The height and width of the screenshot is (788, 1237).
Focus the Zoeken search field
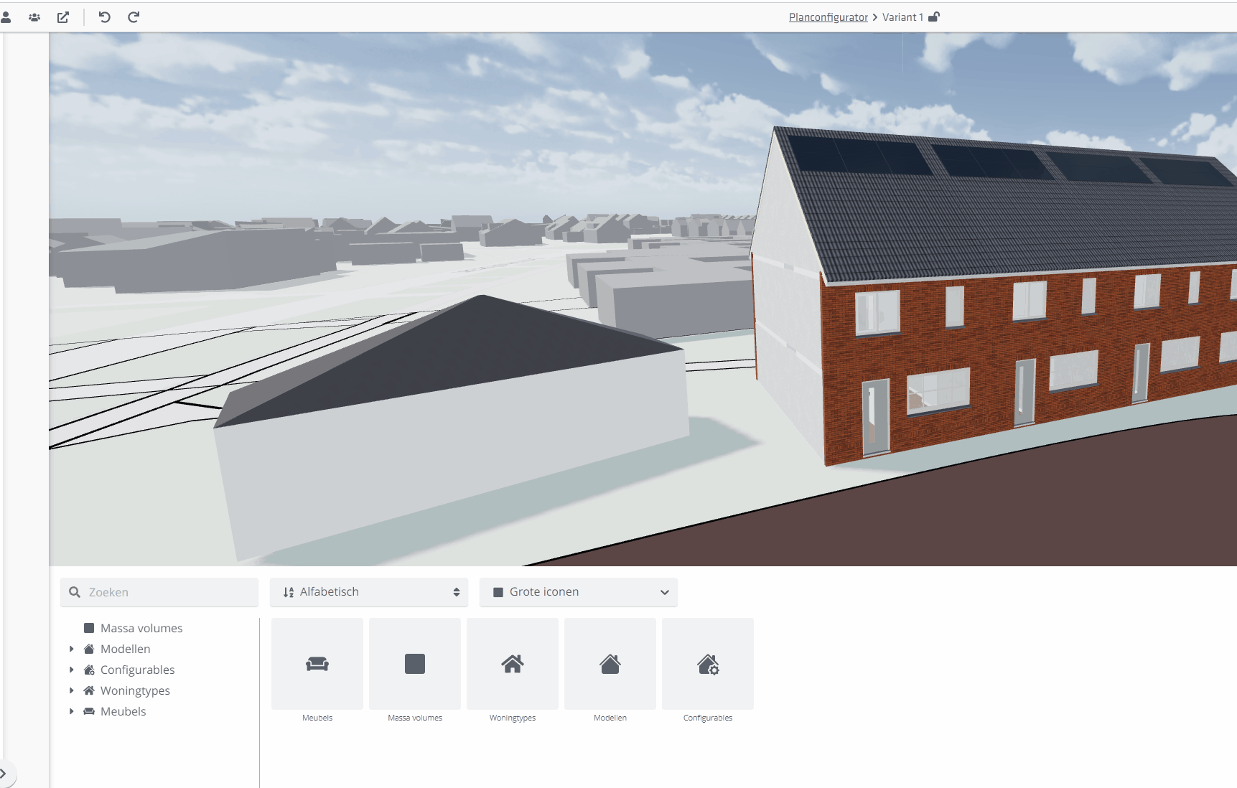click(x=169, y=592)
